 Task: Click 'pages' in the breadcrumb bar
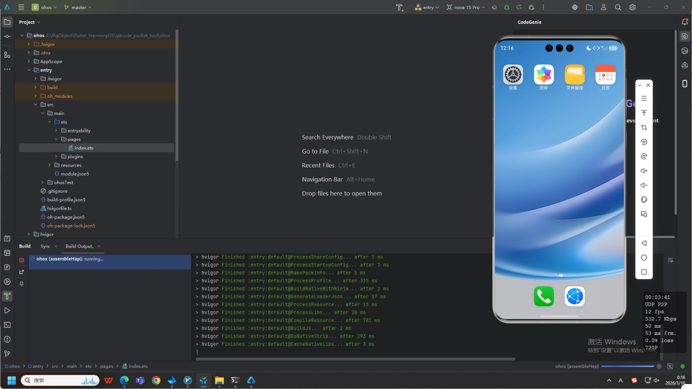click(x=107, y=366)
